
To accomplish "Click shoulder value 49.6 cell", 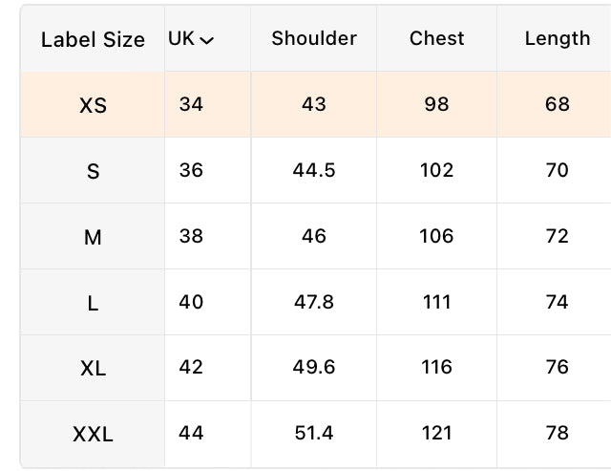I will (314, 368).
